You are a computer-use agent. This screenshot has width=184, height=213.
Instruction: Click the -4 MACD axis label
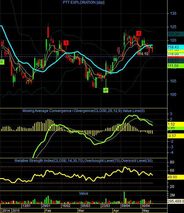point(172,152)
